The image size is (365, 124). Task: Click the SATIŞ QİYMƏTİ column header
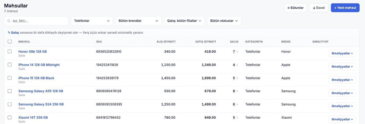point(206,42)
